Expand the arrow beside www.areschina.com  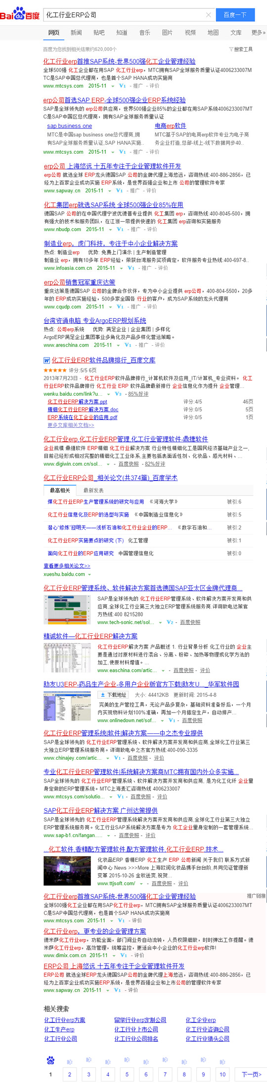118,345
